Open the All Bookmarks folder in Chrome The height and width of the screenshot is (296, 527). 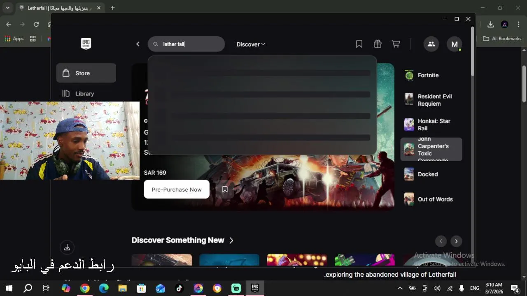(x=502, y=39)
